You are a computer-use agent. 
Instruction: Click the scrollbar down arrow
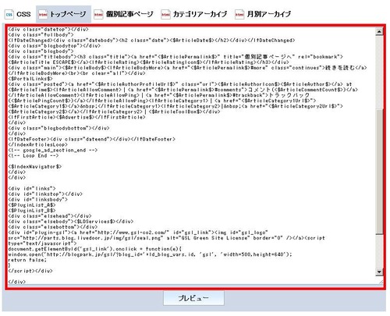(x=379, y=272)
